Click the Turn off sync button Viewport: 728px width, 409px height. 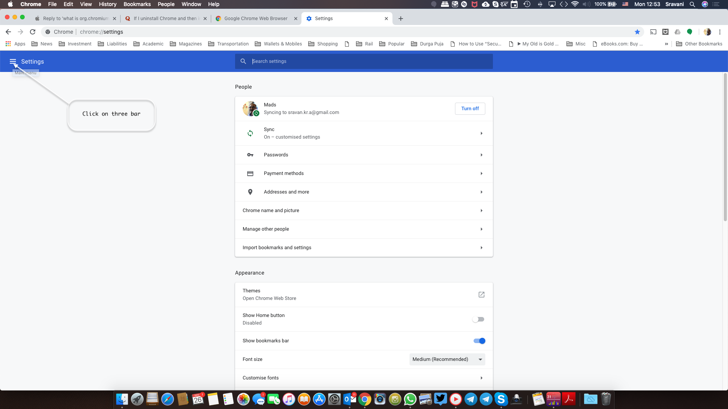coord(470,109)
